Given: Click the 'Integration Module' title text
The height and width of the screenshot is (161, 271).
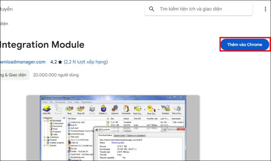Looking at the screenshot, I should [x=42, y=44].
